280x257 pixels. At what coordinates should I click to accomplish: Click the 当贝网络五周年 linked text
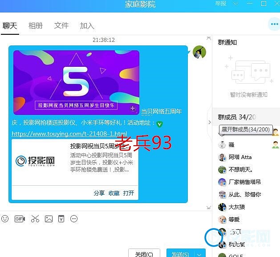click(162, 111)
